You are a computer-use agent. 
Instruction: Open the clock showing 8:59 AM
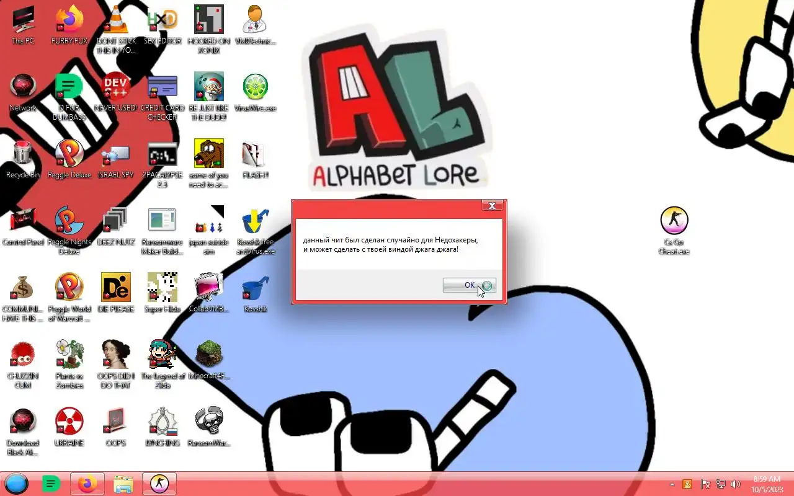(767, 484)
